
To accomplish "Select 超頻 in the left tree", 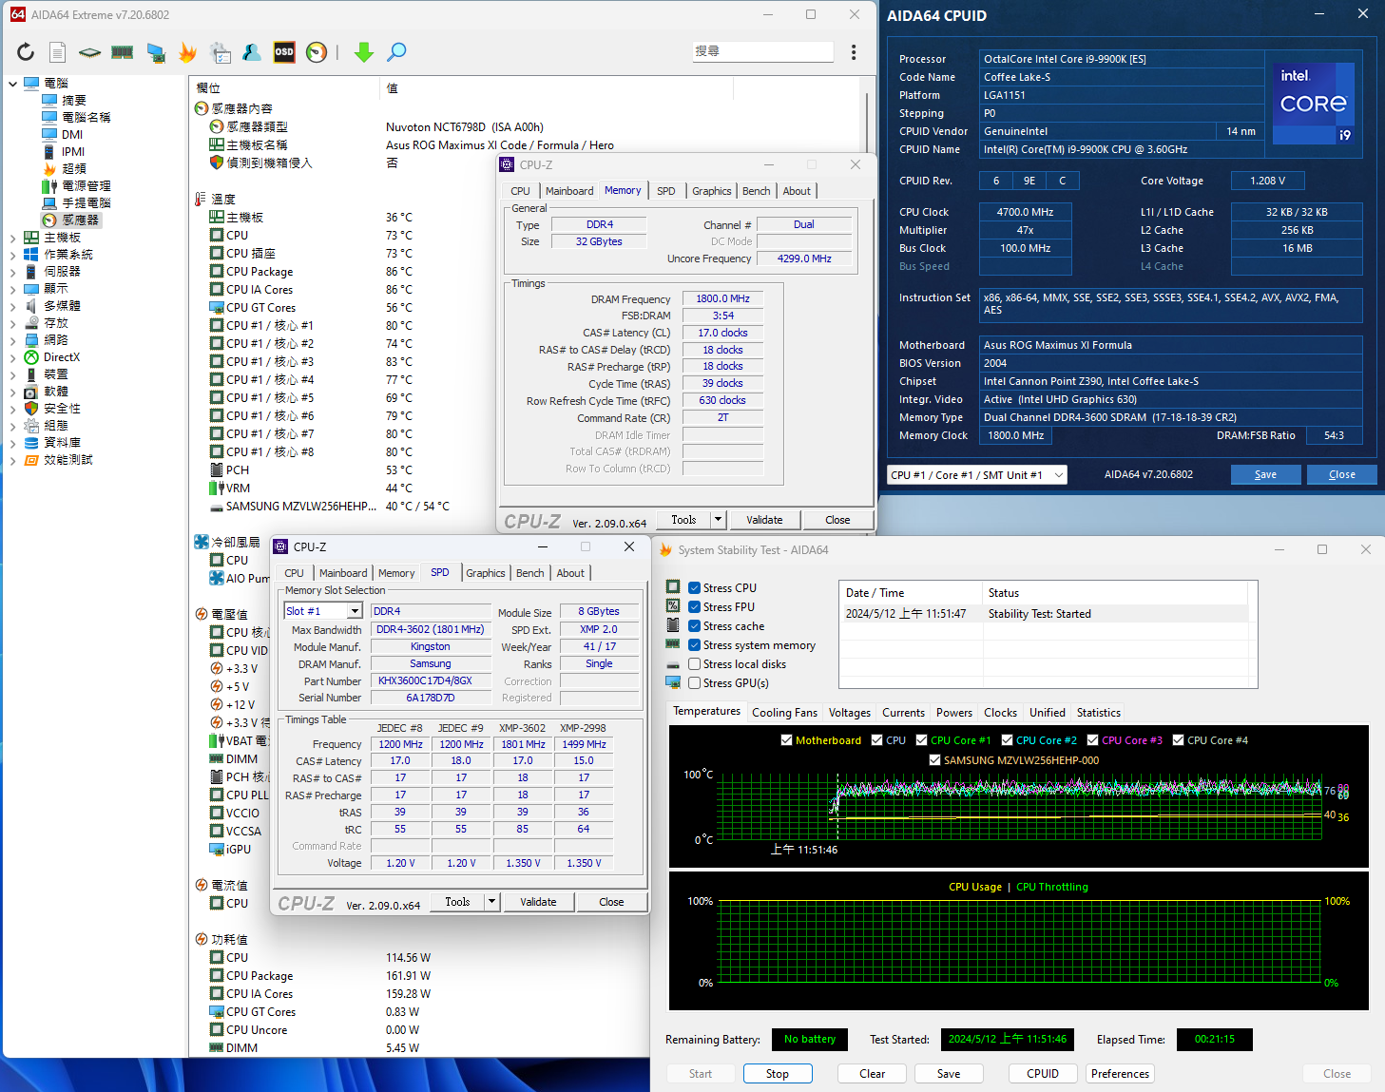I will pyautogui.click(x=74, y=168).
